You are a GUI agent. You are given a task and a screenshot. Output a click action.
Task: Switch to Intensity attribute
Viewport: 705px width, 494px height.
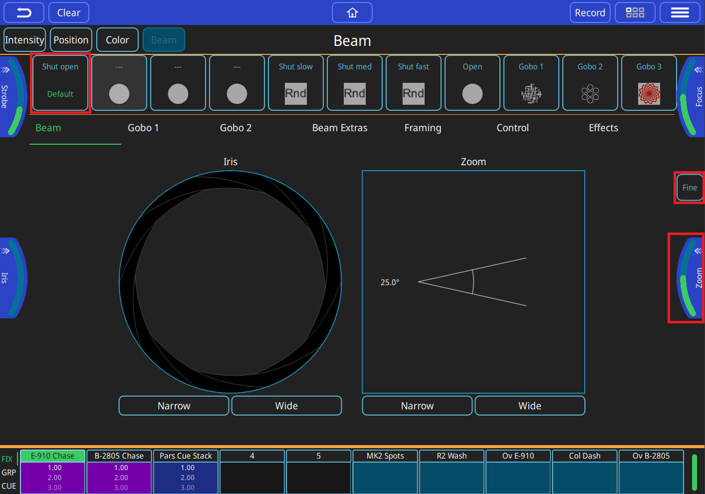(x=24, y=40)
